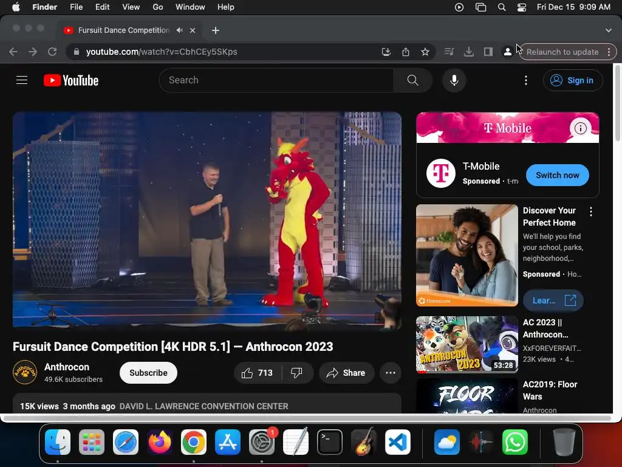
Task: Open Spotlight search in menu bar
Action: point(501,7)
